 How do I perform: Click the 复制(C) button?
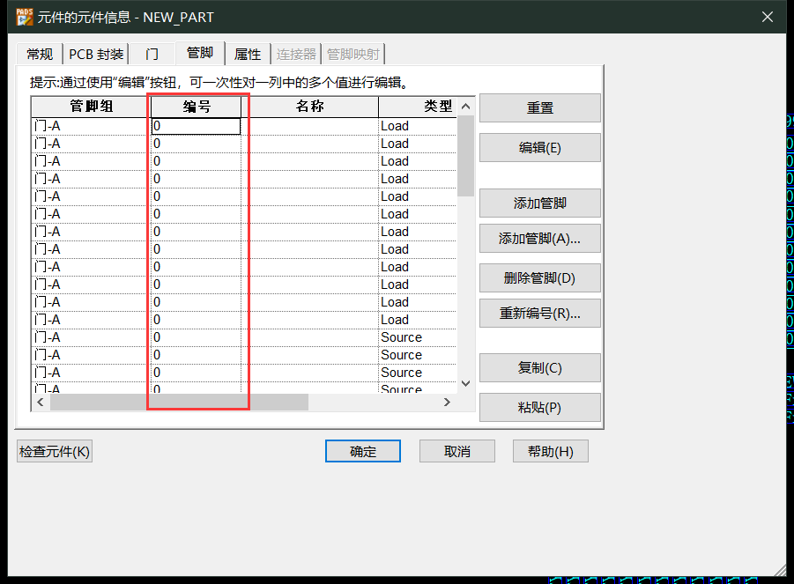[540, 368]
